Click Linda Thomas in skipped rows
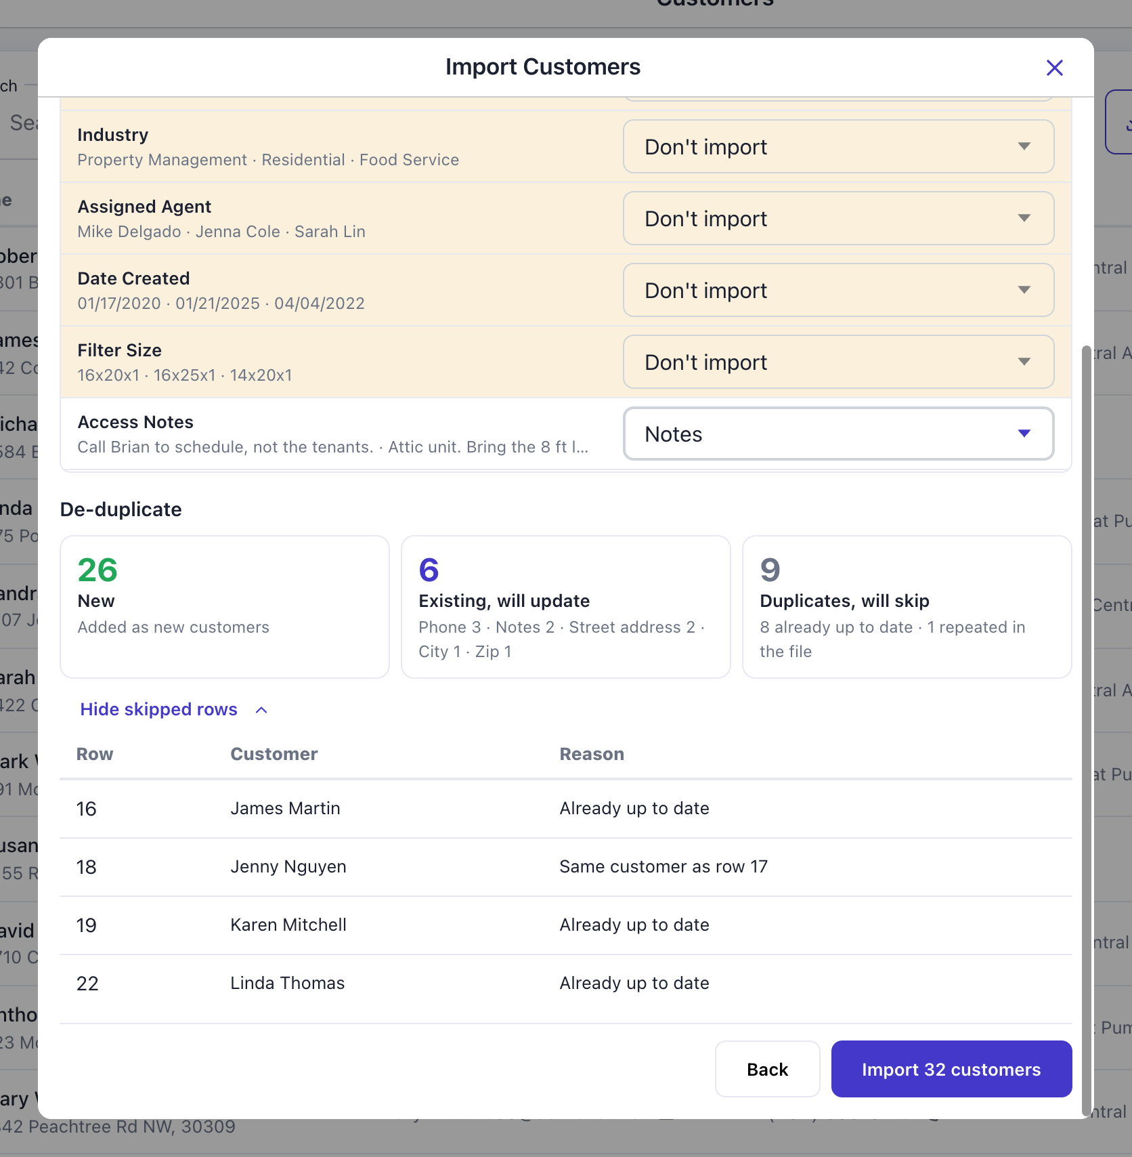The height and width of the screenshot is (1157, 1132). click(x=288, y=983)
